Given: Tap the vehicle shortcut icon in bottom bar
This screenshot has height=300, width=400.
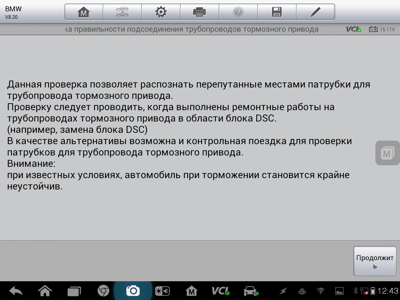Looking at the screenshot, I should click(x=250, y=291).
